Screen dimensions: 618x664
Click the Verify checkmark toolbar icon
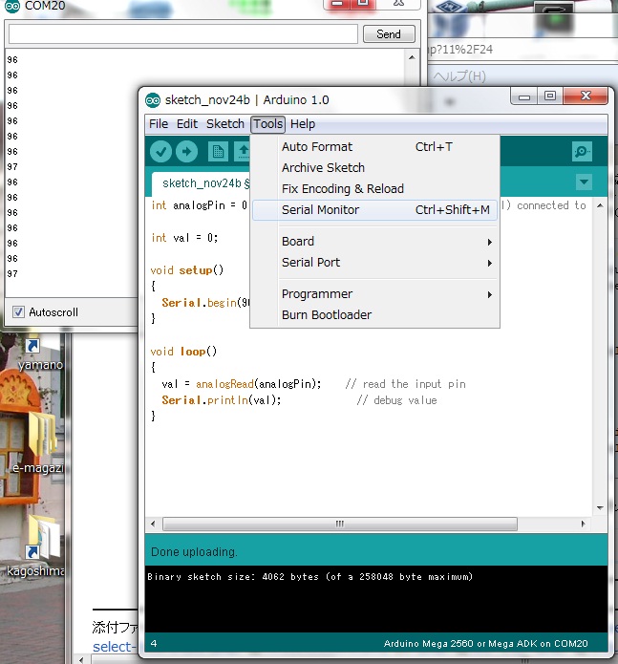(160, 151)
